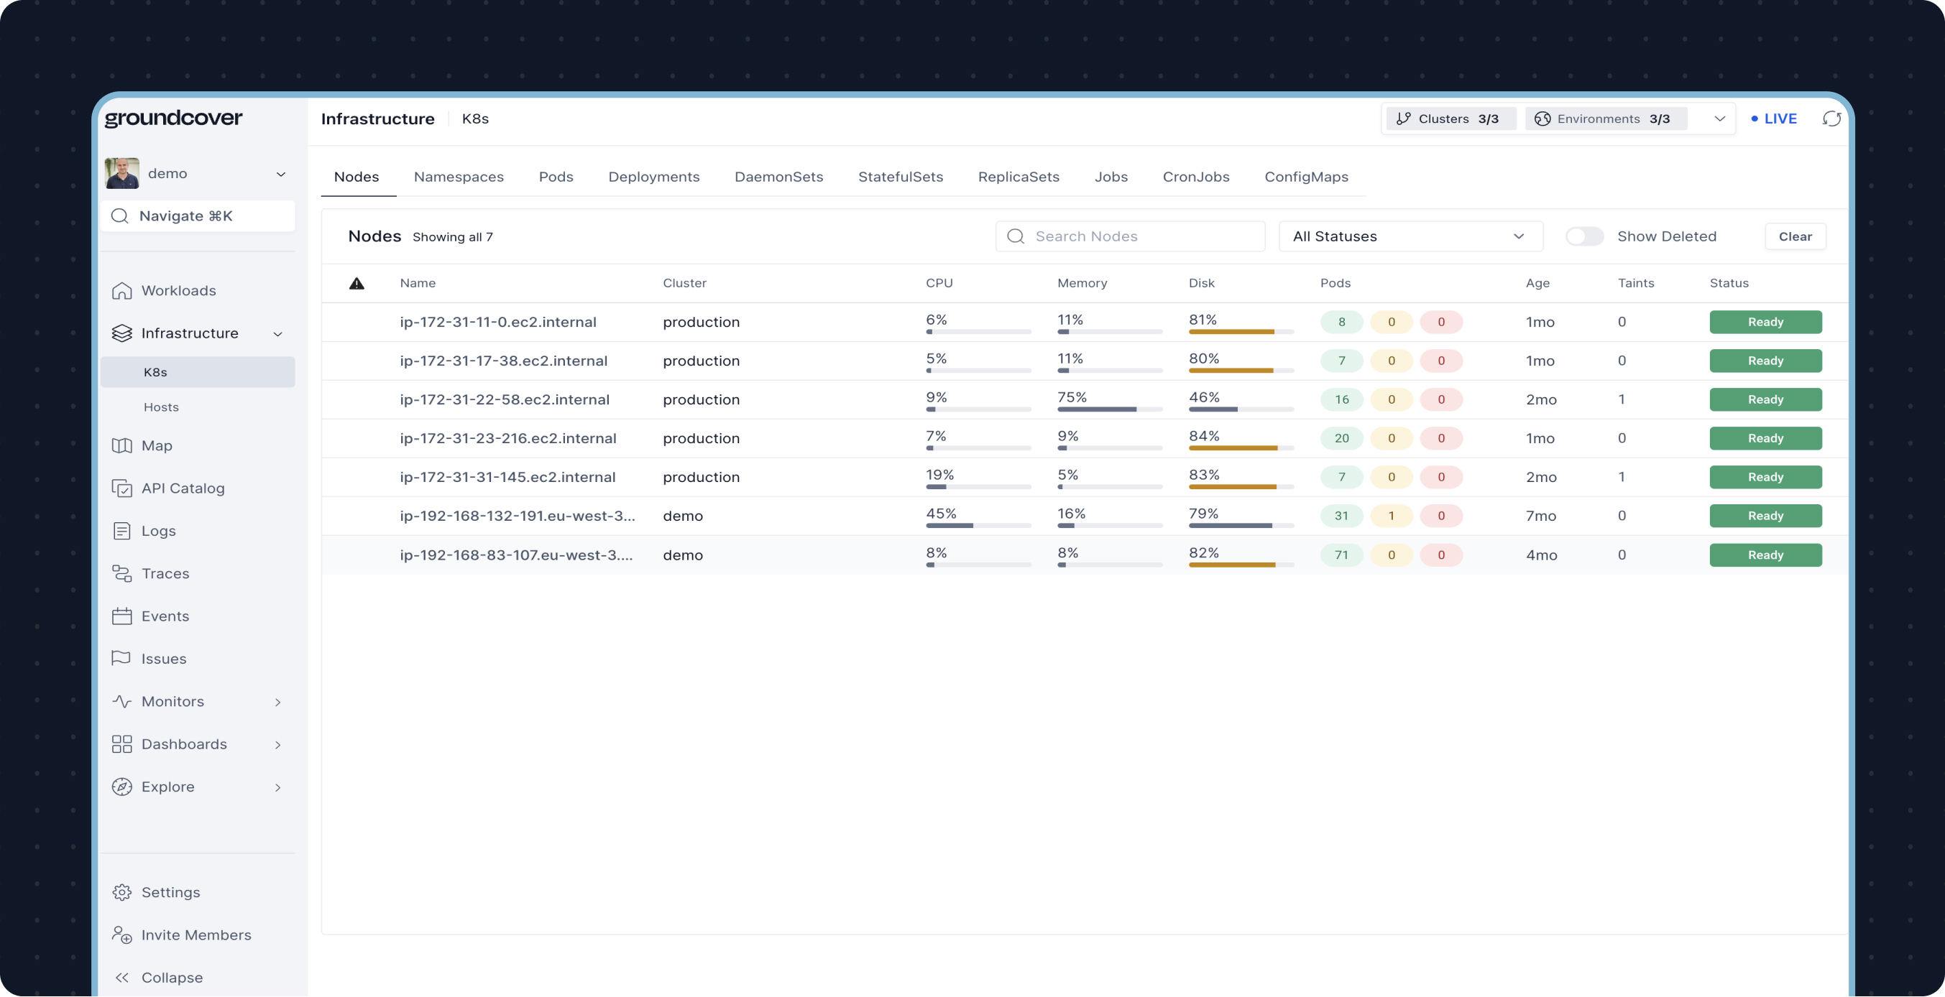The width and height of the screenshot is (1945, 997).
Task: Switch to the Pods tab
Action: pyautogui.click(x=556, y=177)
